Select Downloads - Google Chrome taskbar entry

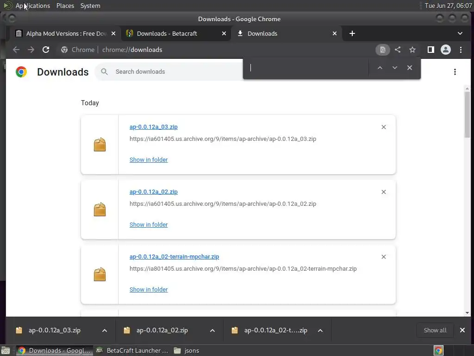coord(54,350)
